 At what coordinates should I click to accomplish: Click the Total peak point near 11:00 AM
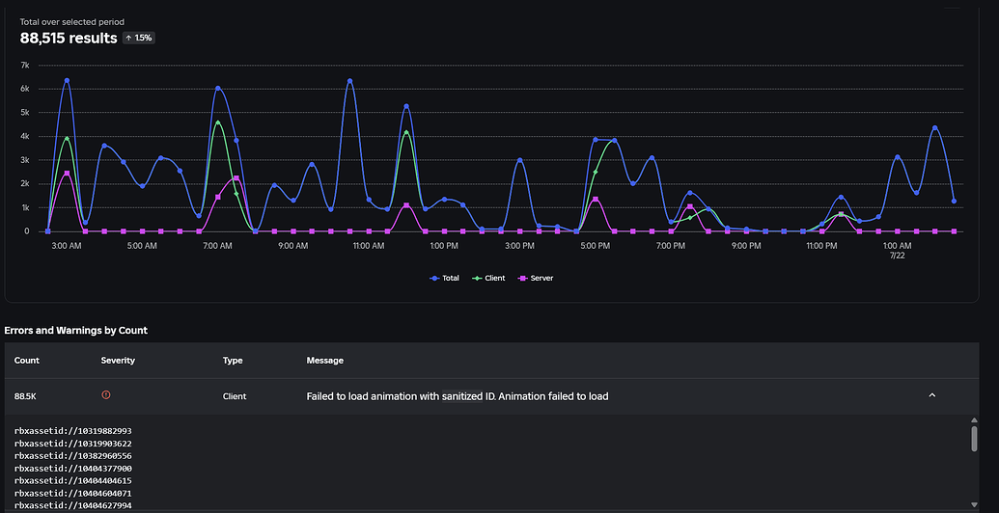point(349,81)
